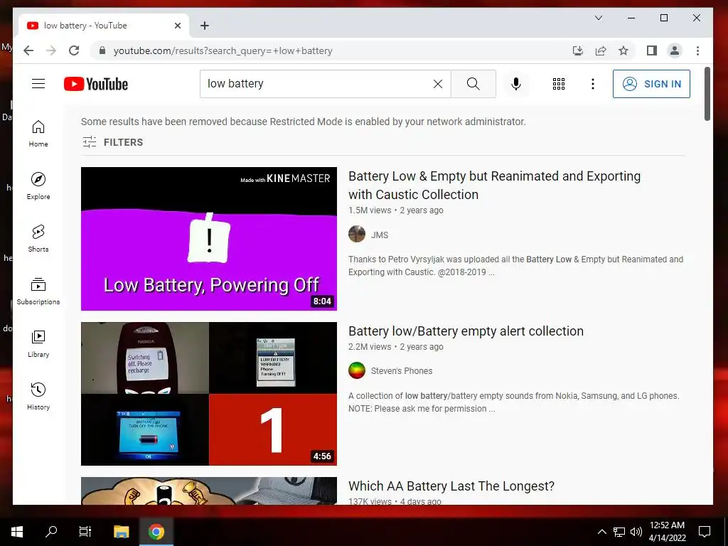Open the YouTube hamburger guide menu
The height and width of the screenshot is (546, 728).
click(38, 84)
